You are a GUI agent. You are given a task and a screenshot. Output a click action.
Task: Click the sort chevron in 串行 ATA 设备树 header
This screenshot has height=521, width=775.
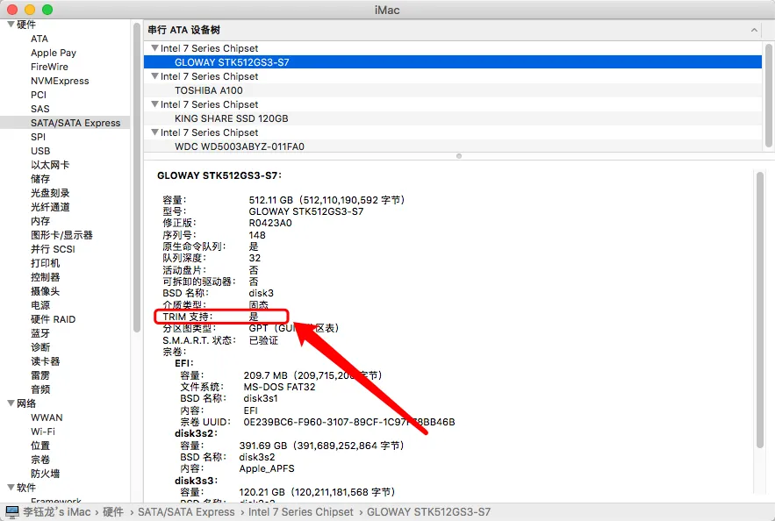pyautogui.click(x=754, y=30)
